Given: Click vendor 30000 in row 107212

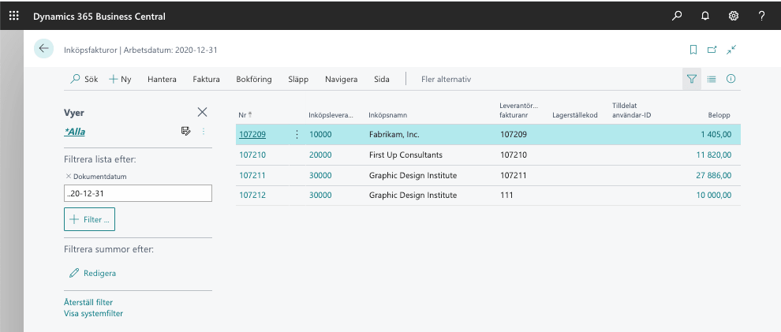Looking at the screenshot, I should (320, 195).
